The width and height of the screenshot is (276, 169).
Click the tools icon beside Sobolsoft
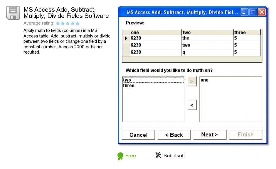pyautogui.click(x=158, y=155)
